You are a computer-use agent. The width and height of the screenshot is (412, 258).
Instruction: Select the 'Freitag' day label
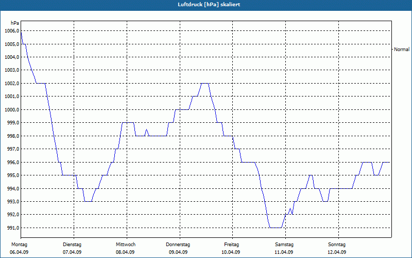[231, 245]
